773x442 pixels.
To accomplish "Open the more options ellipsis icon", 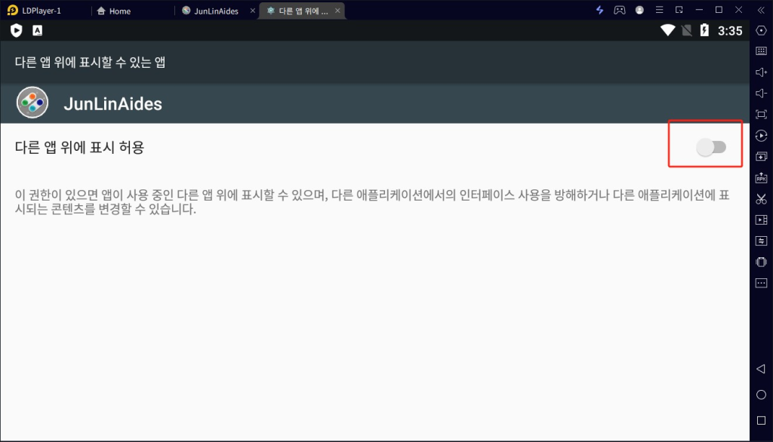I will click(761, 283).
